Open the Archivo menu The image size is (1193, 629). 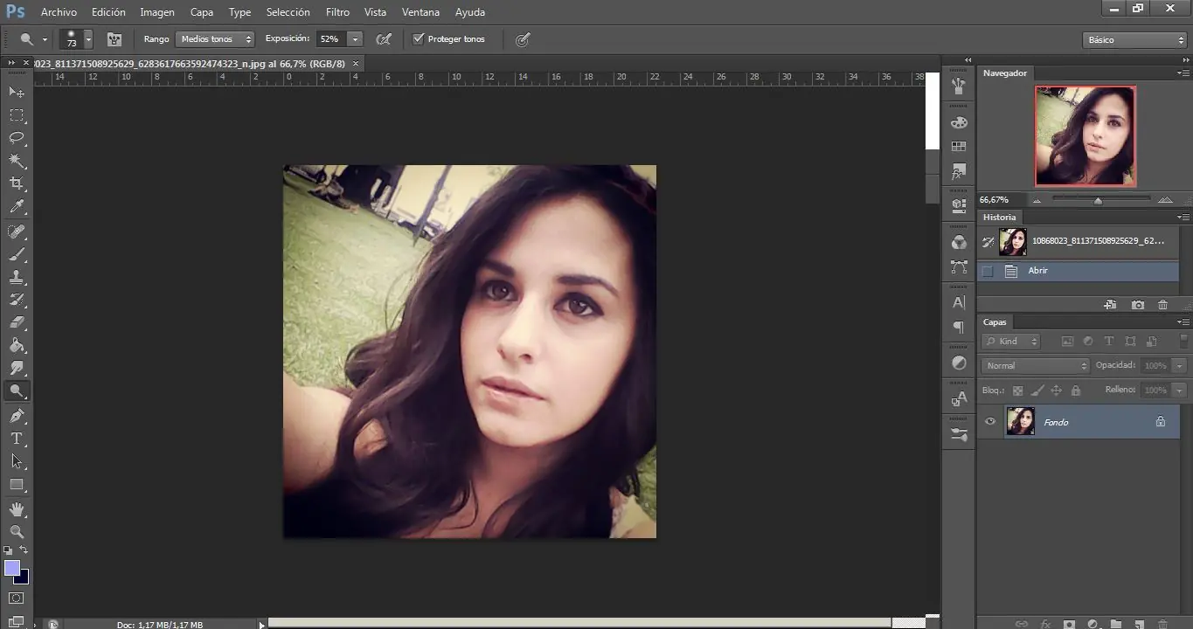pos(59,12)
